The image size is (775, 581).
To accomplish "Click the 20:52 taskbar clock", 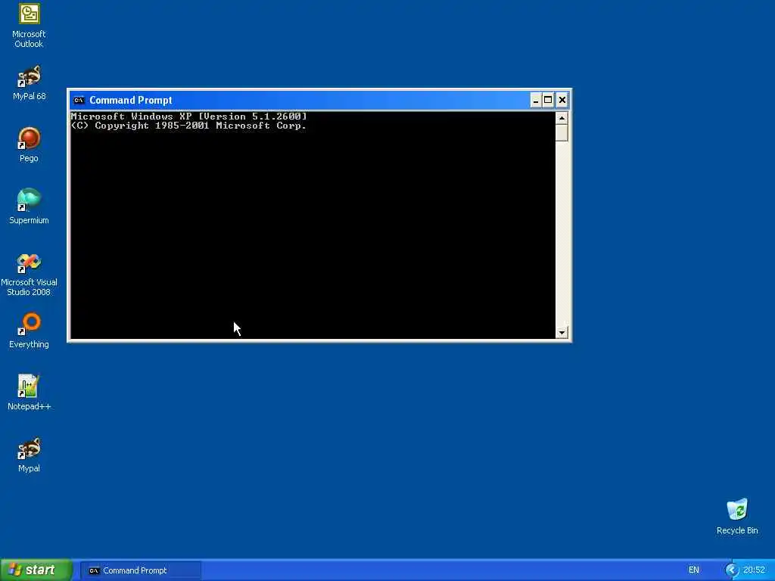I will (754, 570).
